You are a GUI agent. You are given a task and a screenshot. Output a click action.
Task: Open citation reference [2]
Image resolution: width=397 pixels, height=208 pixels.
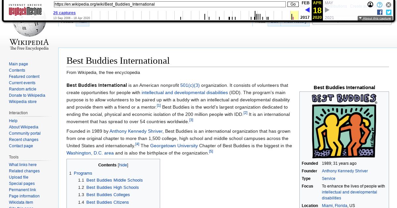245,113
